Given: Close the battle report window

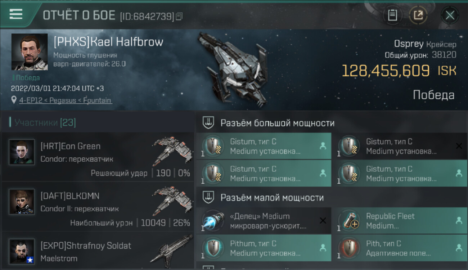Looking at the screenshot, I should [x=450, y=15].
